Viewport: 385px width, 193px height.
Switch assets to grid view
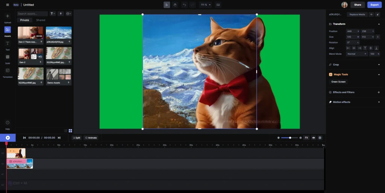70,131
